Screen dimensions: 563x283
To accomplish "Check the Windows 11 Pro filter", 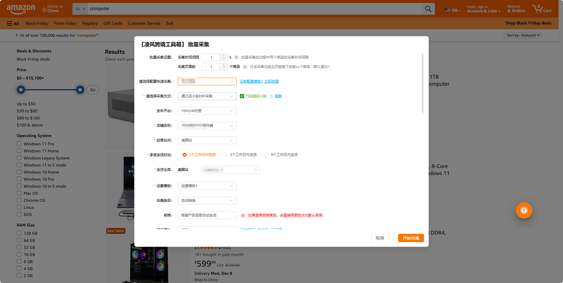I will click(19, 144).
